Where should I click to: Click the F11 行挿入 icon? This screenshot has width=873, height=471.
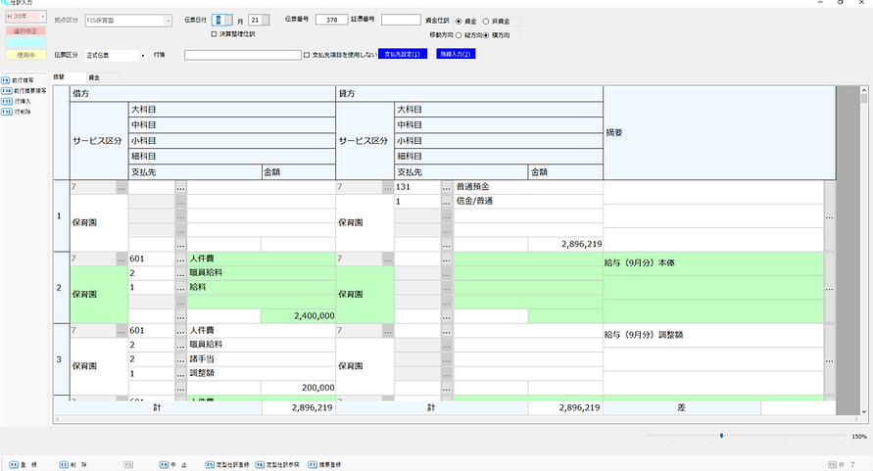coord(7,101)
